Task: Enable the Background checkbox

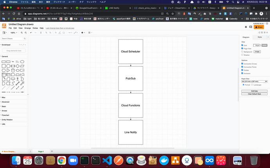Action: (x=242, y=52)
